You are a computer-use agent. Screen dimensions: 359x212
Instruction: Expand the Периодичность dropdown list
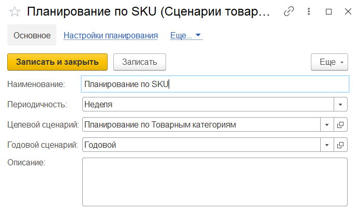[x=340, y=104]
